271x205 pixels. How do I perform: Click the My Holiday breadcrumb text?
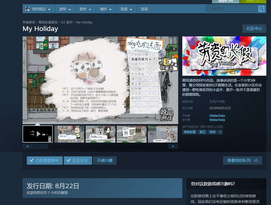[x=84, y=22]
